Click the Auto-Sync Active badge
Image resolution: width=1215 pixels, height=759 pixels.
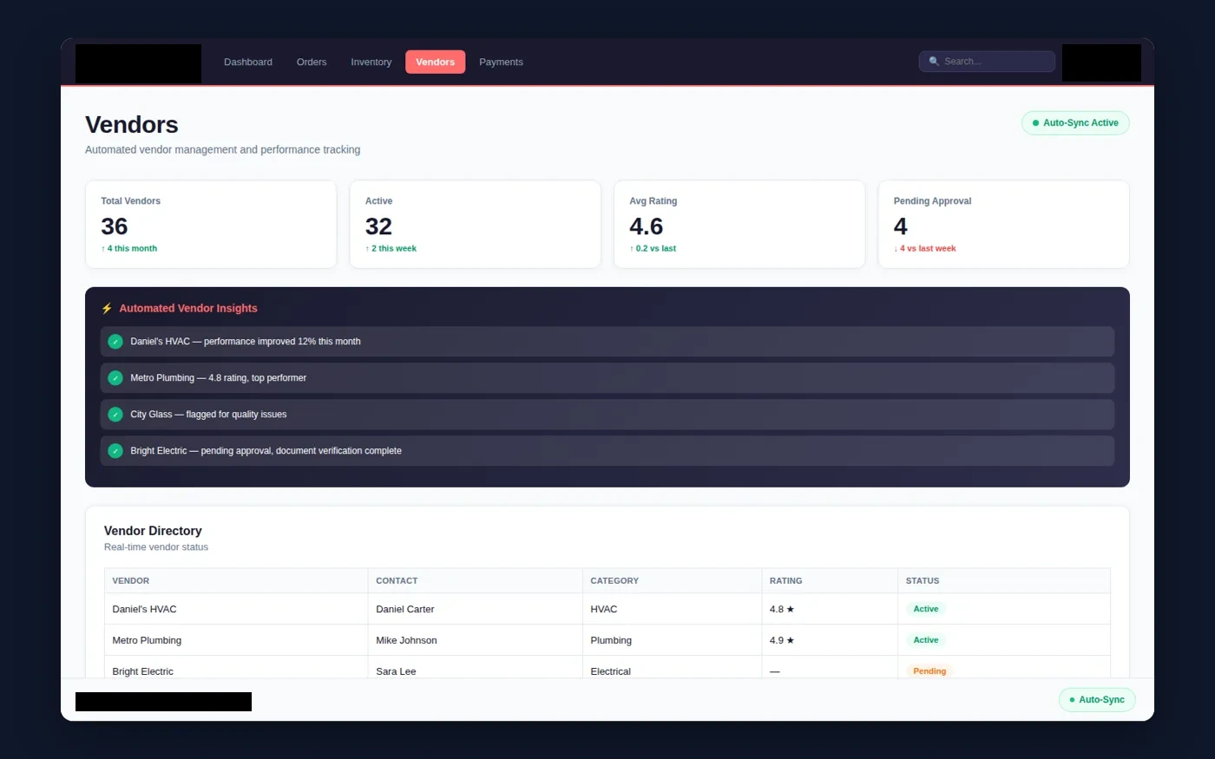pos(1075,123)
